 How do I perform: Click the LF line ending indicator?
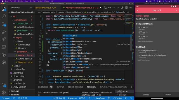89,98
